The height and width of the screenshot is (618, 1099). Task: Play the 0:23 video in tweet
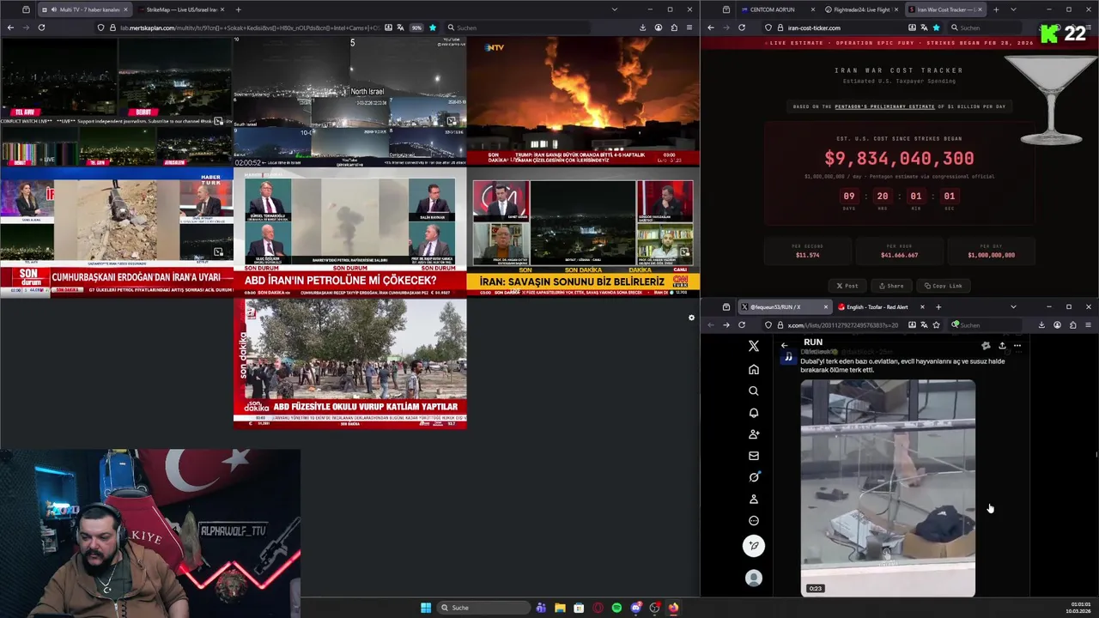click(888, 488)
